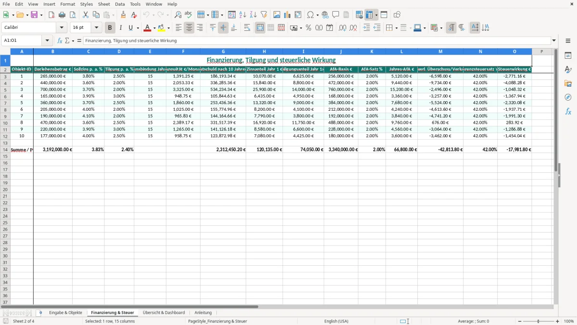Viewport: 577px width, 325px height.
Task: Split window icon
Action: click(x=384, y=15)
